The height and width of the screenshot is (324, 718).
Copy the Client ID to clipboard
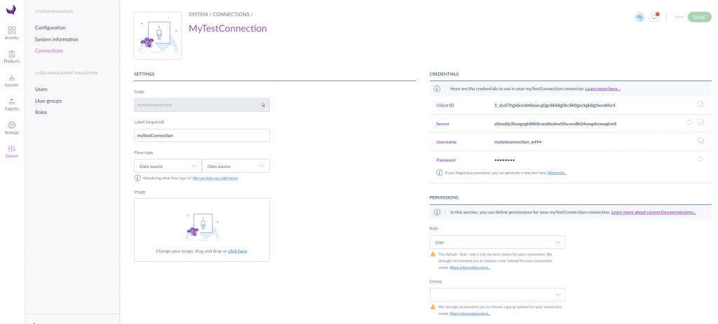700,105
